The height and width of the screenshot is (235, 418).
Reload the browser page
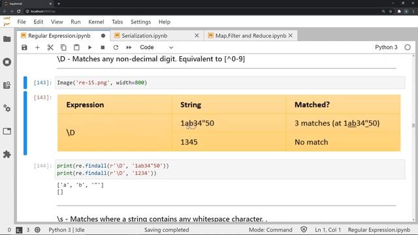19,12
